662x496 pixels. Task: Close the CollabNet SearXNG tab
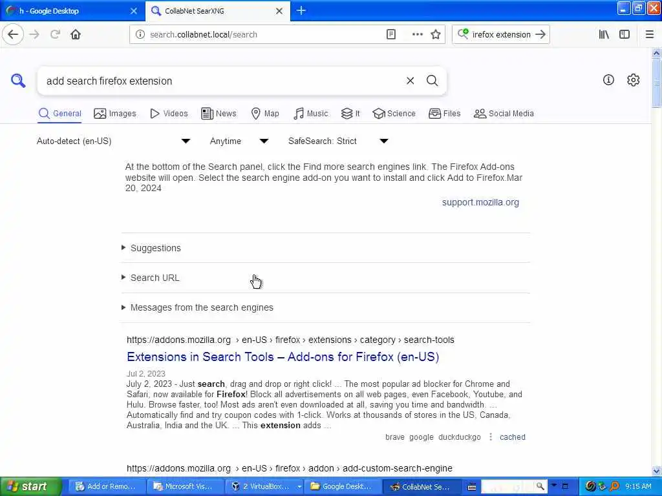[279, 11]
